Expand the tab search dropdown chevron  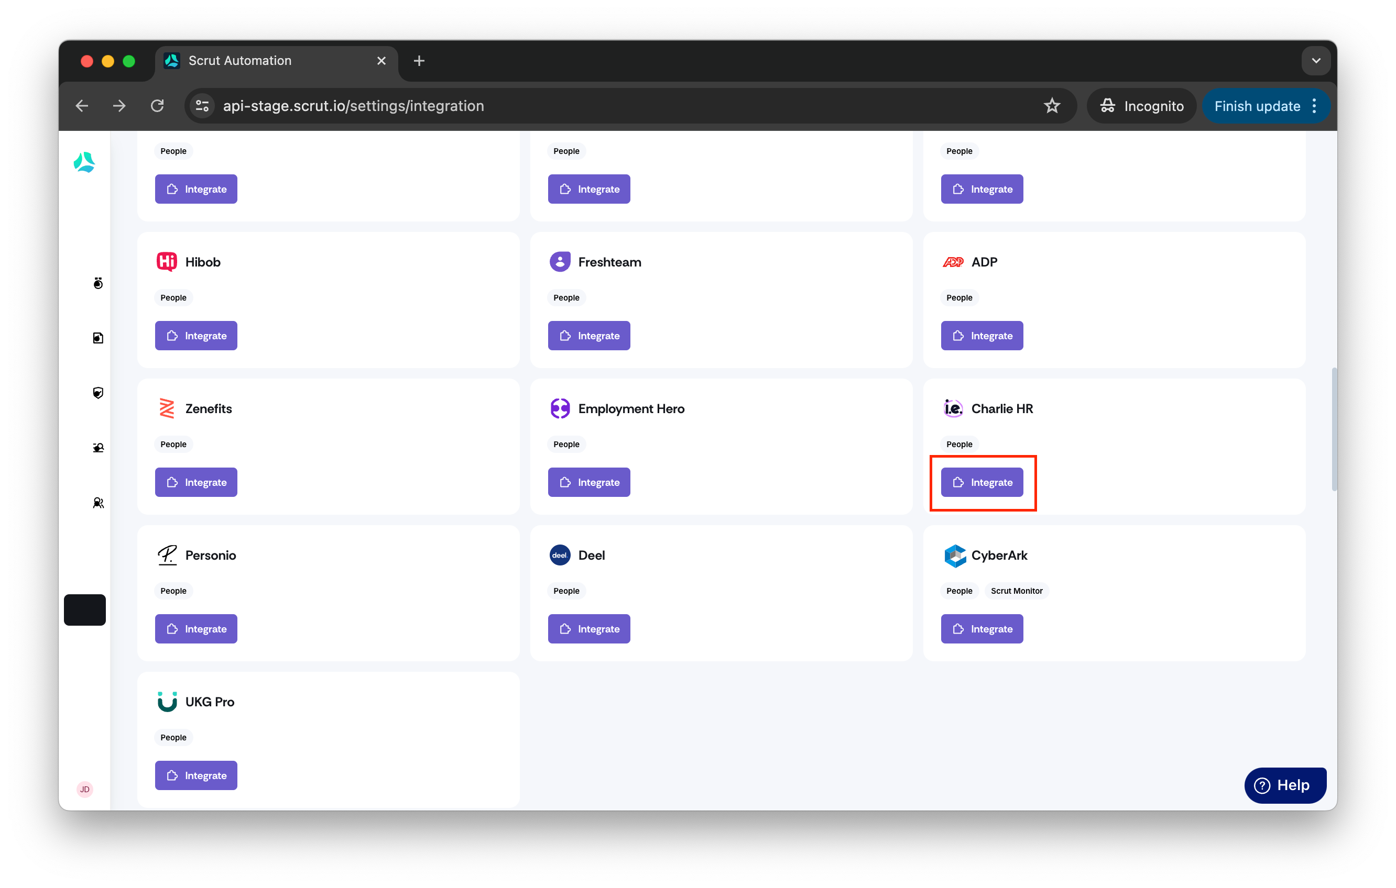(1316, 61)
